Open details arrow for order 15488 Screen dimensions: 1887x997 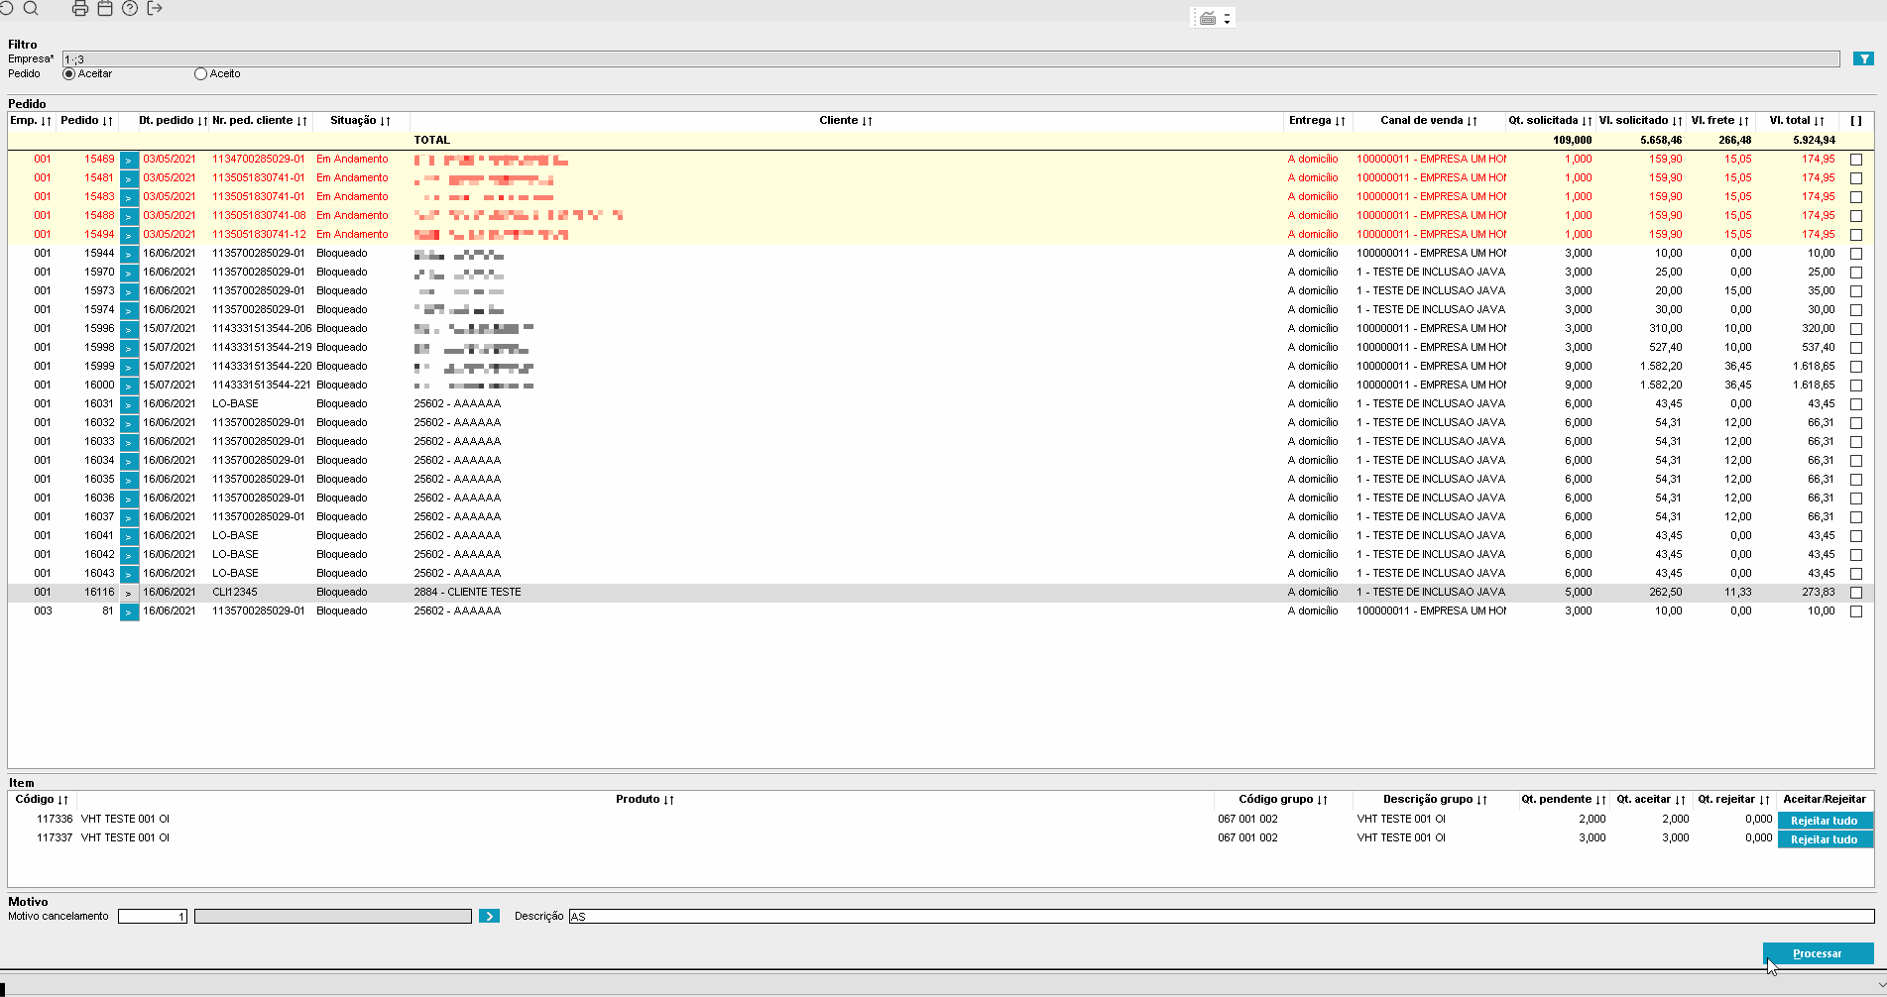(129, 216)
